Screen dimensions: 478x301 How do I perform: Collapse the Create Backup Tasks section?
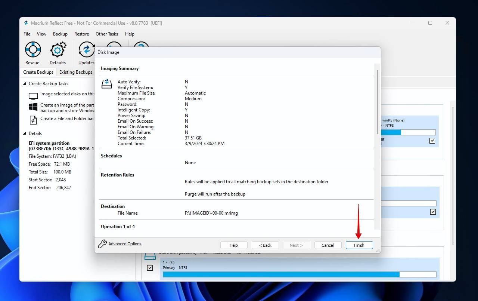(25, 83)
